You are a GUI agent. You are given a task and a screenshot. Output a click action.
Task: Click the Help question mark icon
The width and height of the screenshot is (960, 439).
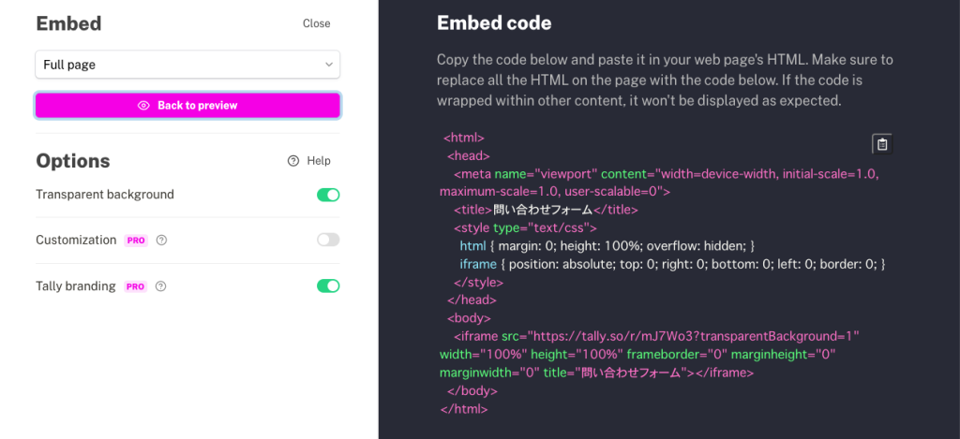[293, 161]
